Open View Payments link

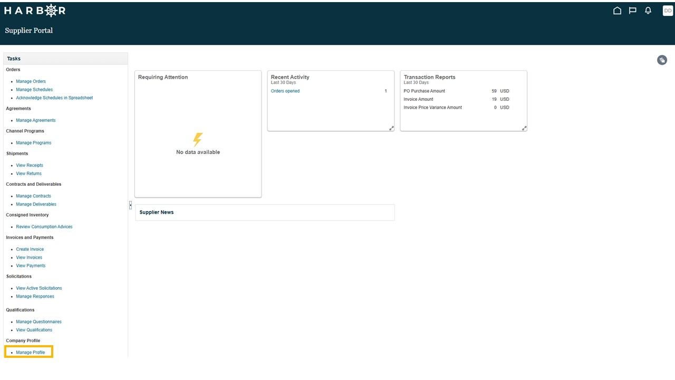(x=31, y=266)
